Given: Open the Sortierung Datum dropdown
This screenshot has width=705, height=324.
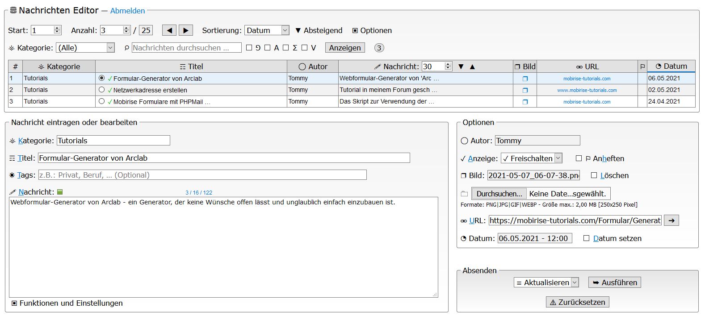Looking at the screenshot, I should [x=267, y=30].
